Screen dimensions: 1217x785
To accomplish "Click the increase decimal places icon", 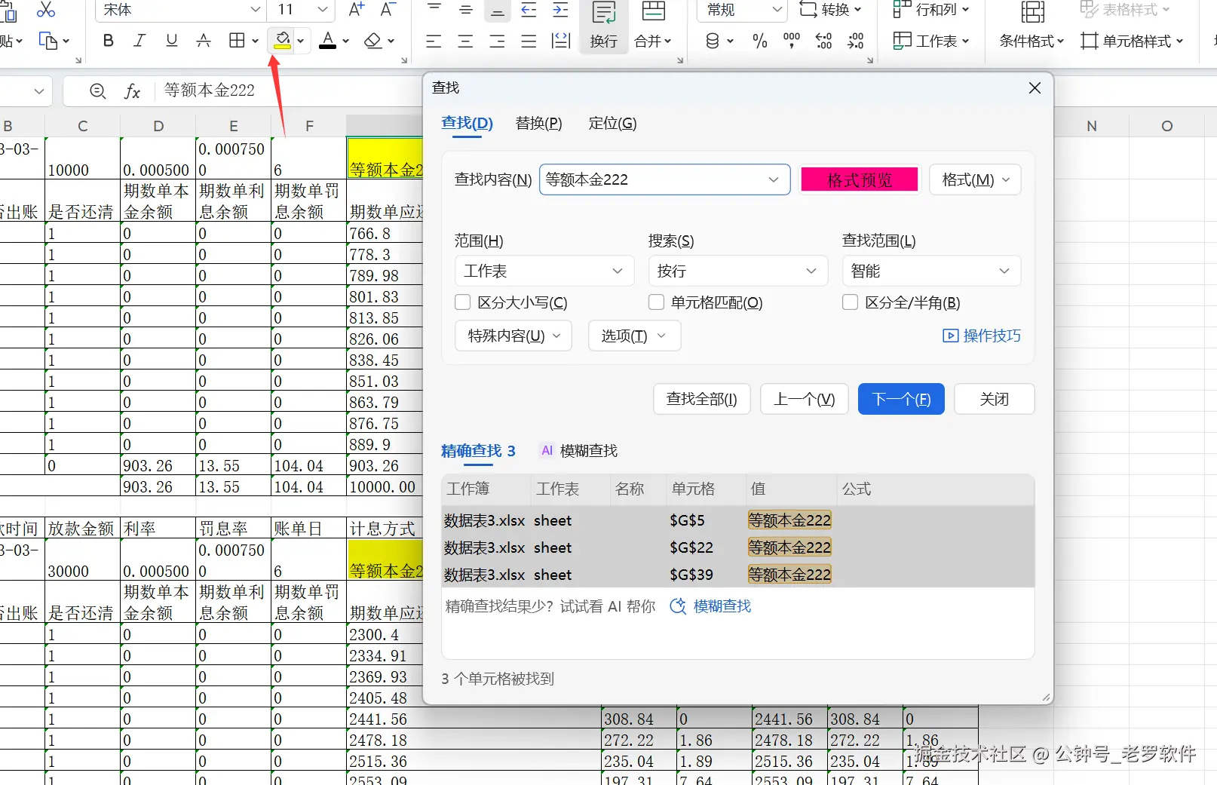I will click(823, 41).
